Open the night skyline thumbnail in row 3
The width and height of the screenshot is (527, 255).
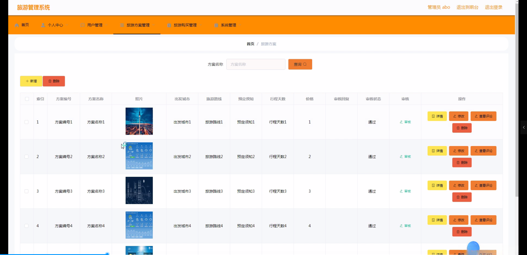click(x=139, y=190)
